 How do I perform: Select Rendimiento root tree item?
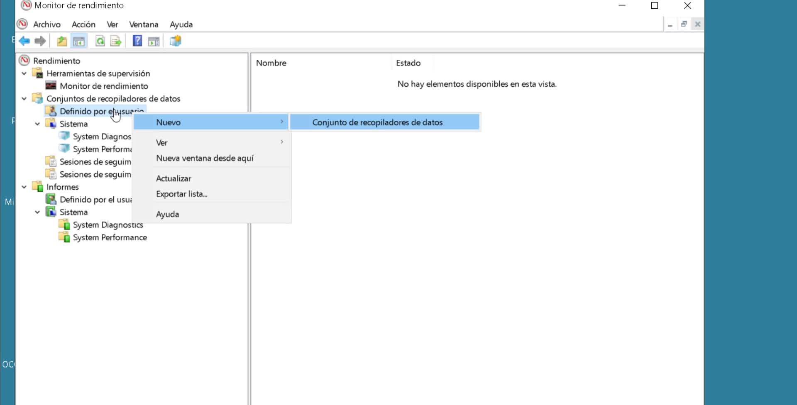point(56,61)
